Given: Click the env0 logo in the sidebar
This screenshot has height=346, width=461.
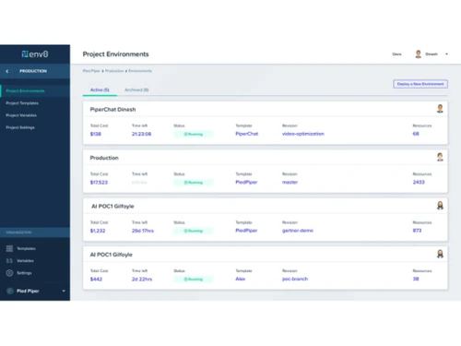Looking at the screenshot, I should click(35, 54).
